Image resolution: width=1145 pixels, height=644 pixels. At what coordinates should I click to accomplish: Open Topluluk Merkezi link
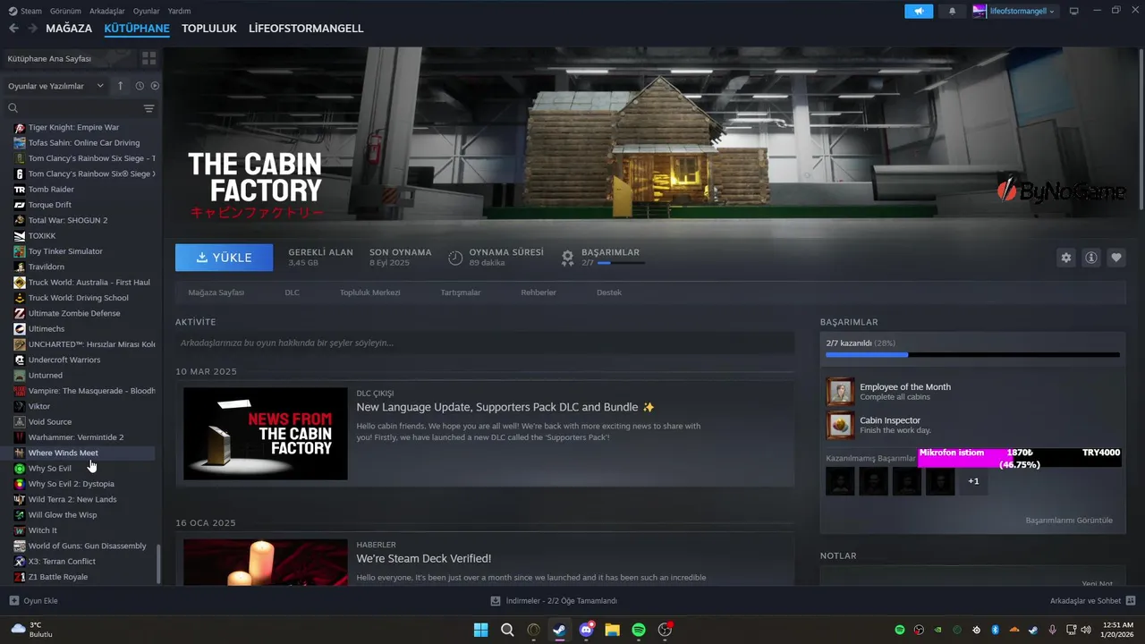coord(369,292)
